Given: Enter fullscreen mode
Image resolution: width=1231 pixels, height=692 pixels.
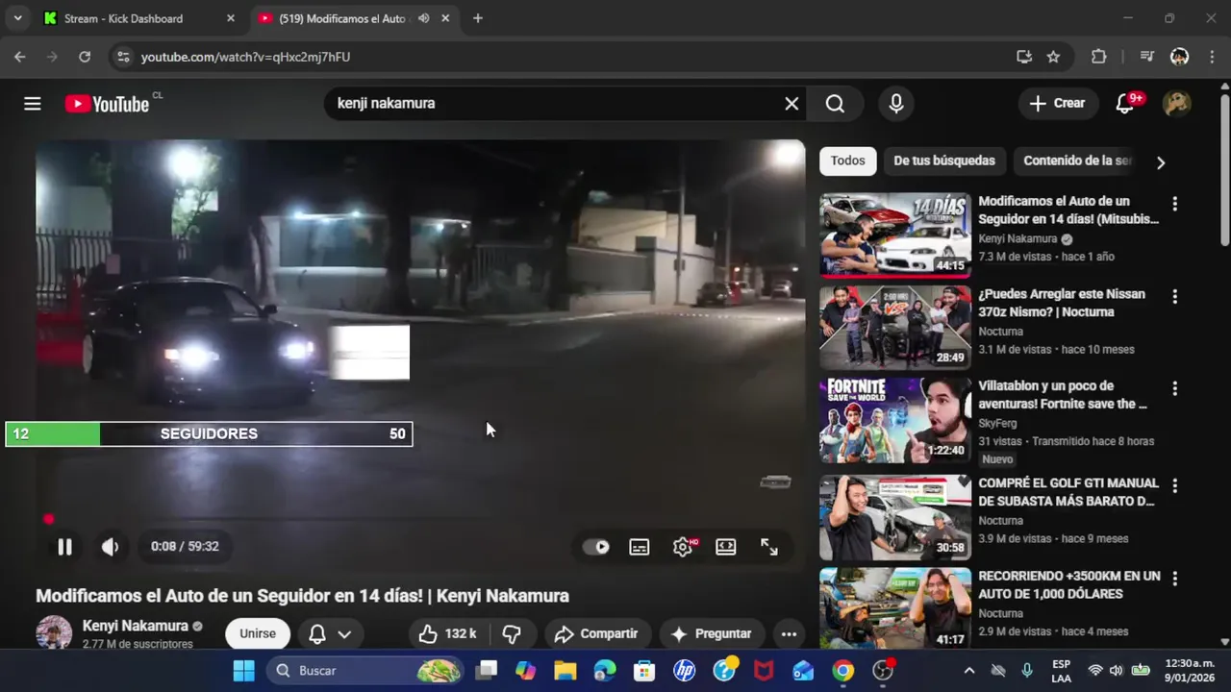Looking at the screenshot, I should tap(769, 547).
